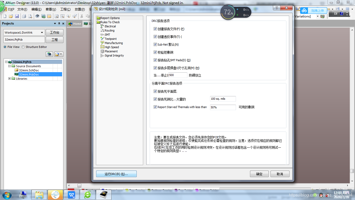Toggle Report Starved Thermals checkbox
This screenshot has height=200, width=355.
coord(155,107)
